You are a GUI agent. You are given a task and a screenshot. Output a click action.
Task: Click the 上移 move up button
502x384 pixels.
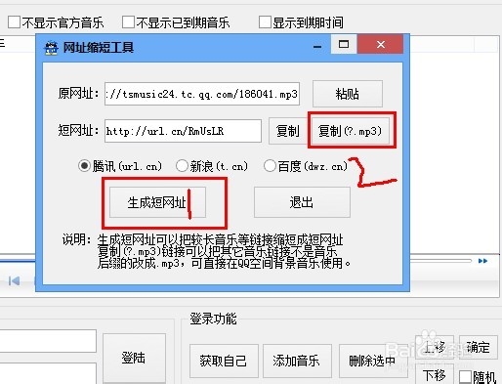tap(435, 347)
